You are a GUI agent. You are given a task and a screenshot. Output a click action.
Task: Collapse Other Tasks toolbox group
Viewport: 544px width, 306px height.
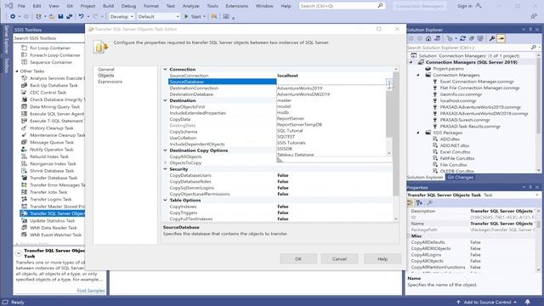click(x=17, y=71)
